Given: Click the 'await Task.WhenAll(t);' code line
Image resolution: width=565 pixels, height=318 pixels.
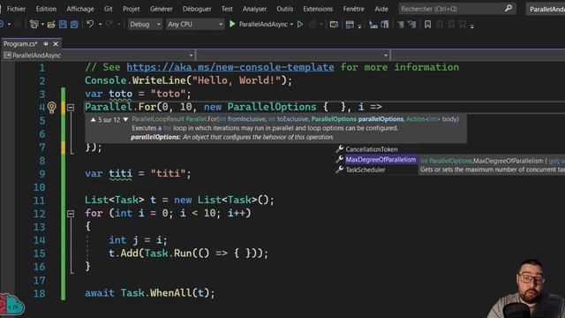Looking at the screenshot, I should pos(150,292).
